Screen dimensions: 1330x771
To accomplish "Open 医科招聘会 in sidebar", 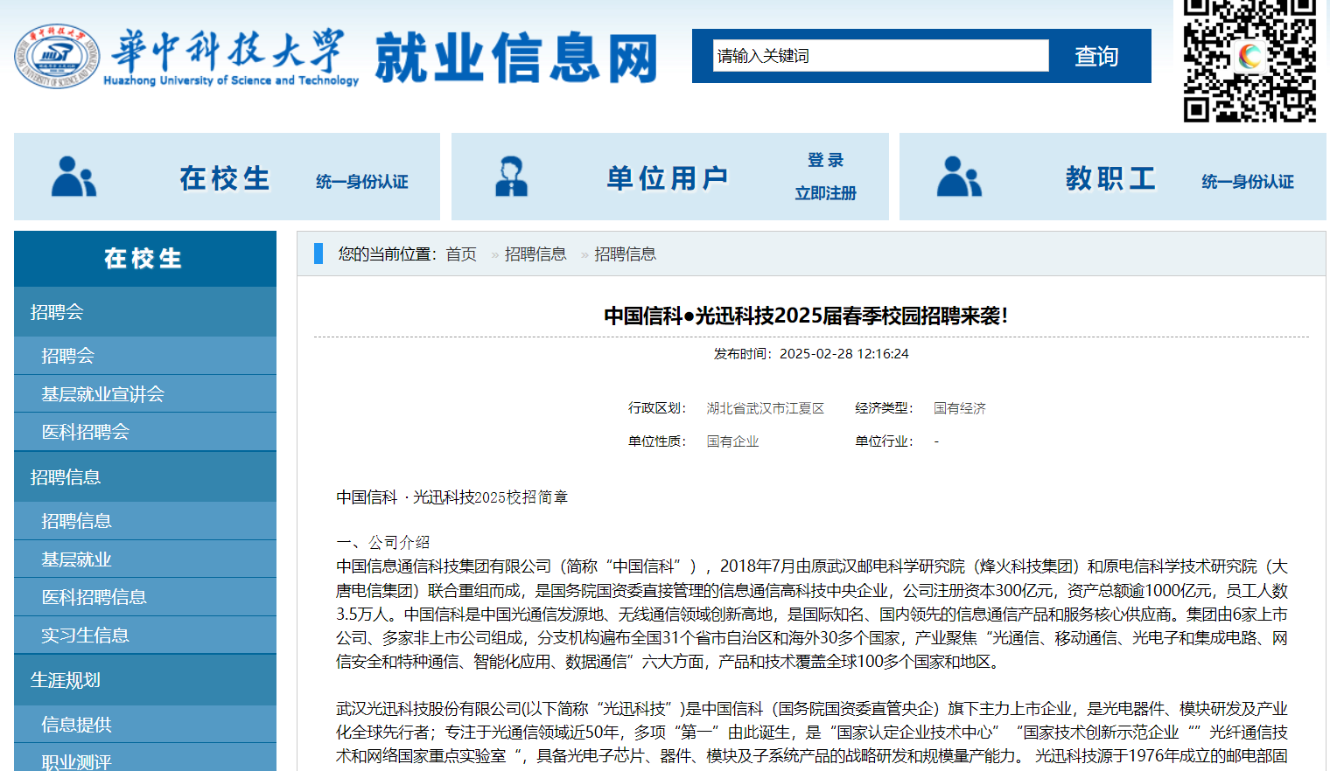I will [x=145, y=432].
